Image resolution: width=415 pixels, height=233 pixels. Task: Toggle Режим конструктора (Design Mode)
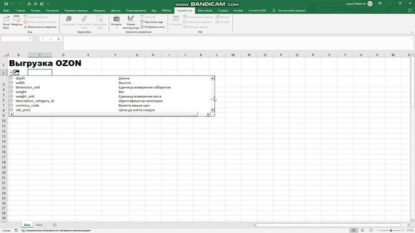(x=131, y=22)
